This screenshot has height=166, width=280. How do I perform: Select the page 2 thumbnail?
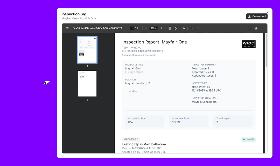pyautogui.click(x=87, y=83)
